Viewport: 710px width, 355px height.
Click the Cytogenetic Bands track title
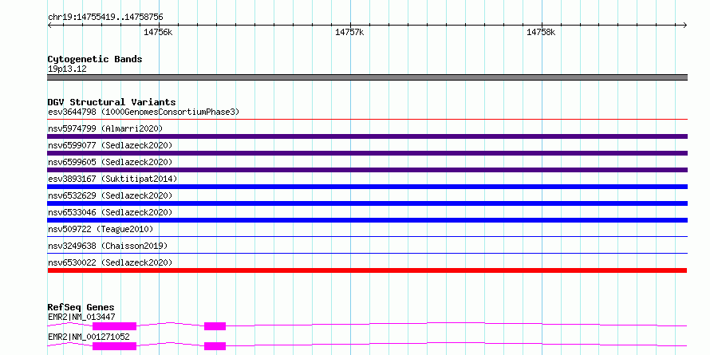tap(95, 59)
